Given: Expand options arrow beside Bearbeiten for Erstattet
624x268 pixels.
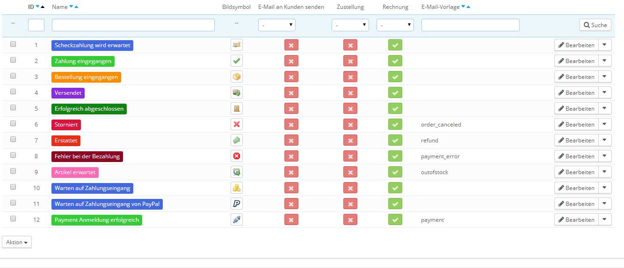Looking at the screenshot, I should [605, 140].
